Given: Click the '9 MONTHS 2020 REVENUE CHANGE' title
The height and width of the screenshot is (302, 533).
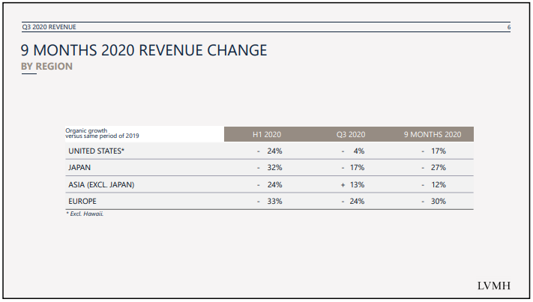Looking at the screenshot, I should [x=144, y=50].
